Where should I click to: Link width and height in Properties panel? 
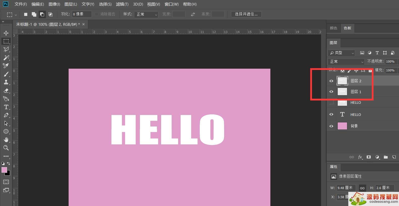362,188
